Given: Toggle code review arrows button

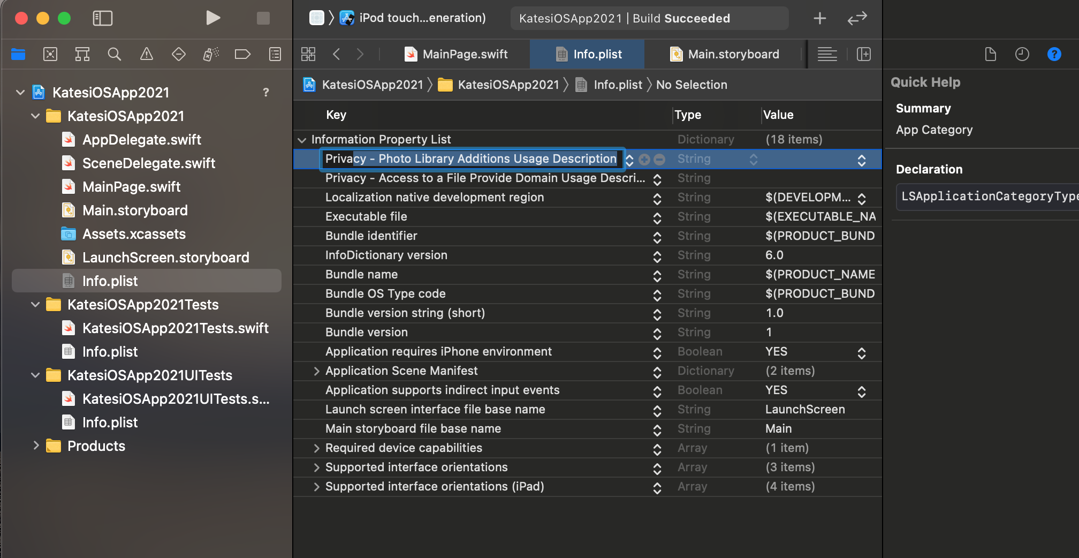Looking at the screenshot, I should [x=857, y=18].
